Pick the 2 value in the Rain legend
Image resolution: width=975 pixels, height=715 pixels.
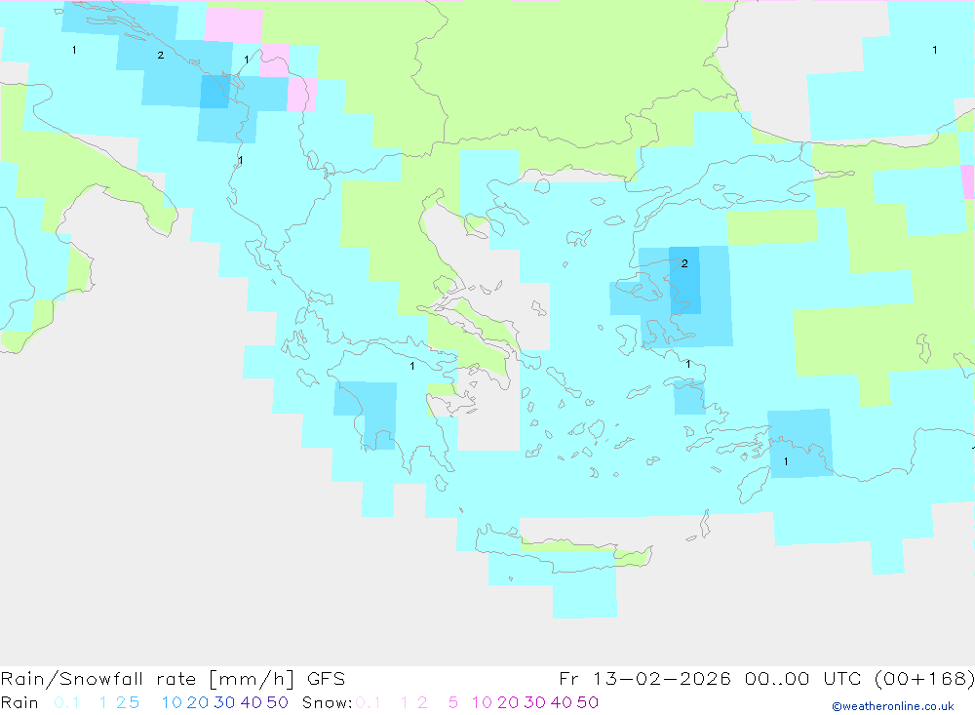pyautogui.click(x=121, y=702)
